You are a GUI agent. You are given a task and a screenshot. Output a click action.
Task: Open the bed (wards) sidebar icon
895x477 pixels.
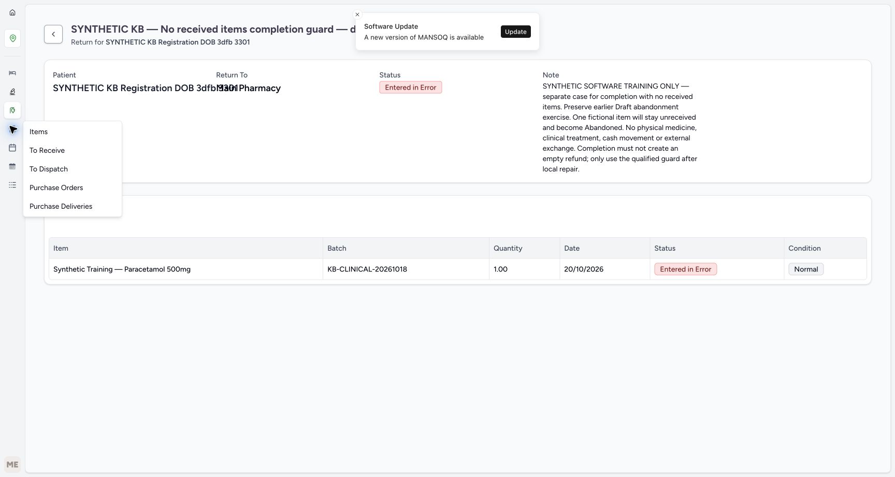pos(12,73)
